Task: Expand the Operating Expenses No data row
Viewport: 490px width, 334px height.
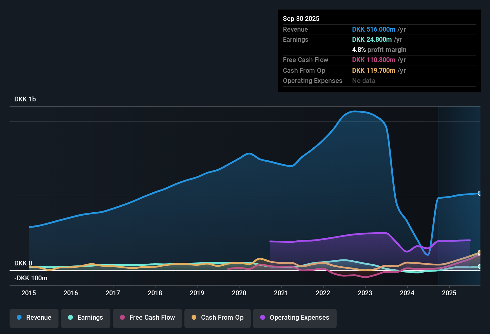Action: pyautogui.click(x=379, y=81)
